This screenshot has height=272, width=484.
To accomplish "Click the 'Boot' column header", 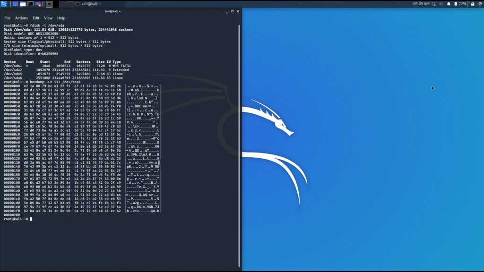I will pyautogui.click(x=30, y=62).
